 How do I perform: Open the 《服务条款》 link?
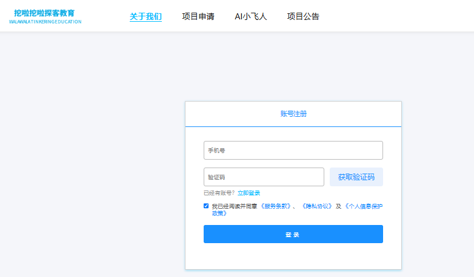tap(276, 206)
